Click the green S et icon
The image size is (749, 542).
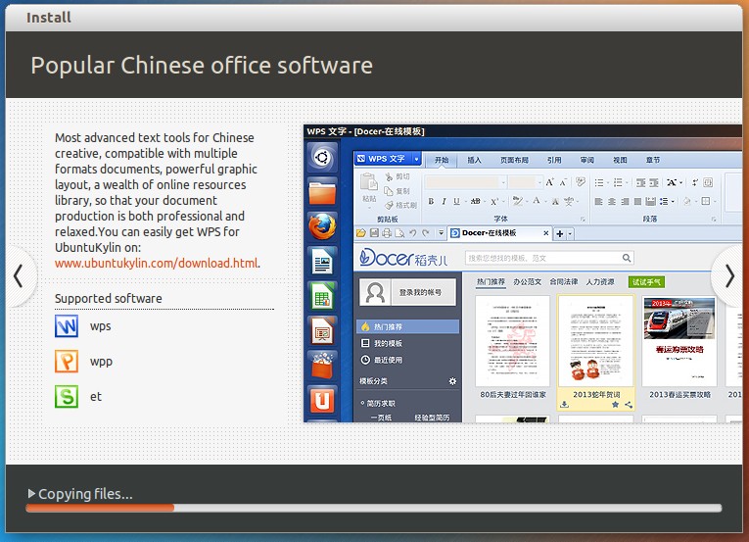tap(67, 397)
